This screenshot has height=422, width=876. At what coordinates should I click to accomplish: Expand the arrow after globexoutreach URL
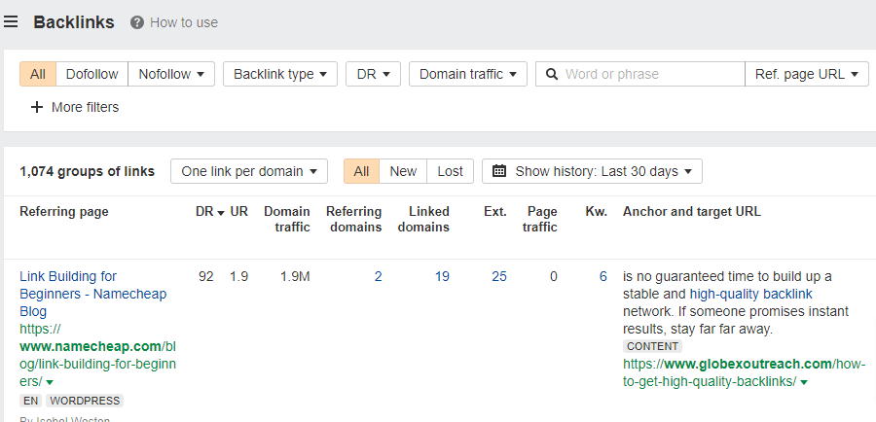(804, 382)
